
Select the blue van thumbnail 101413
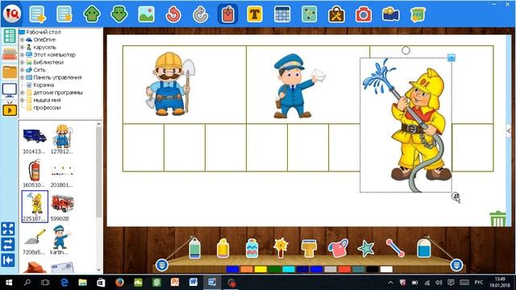coord(35,139)
